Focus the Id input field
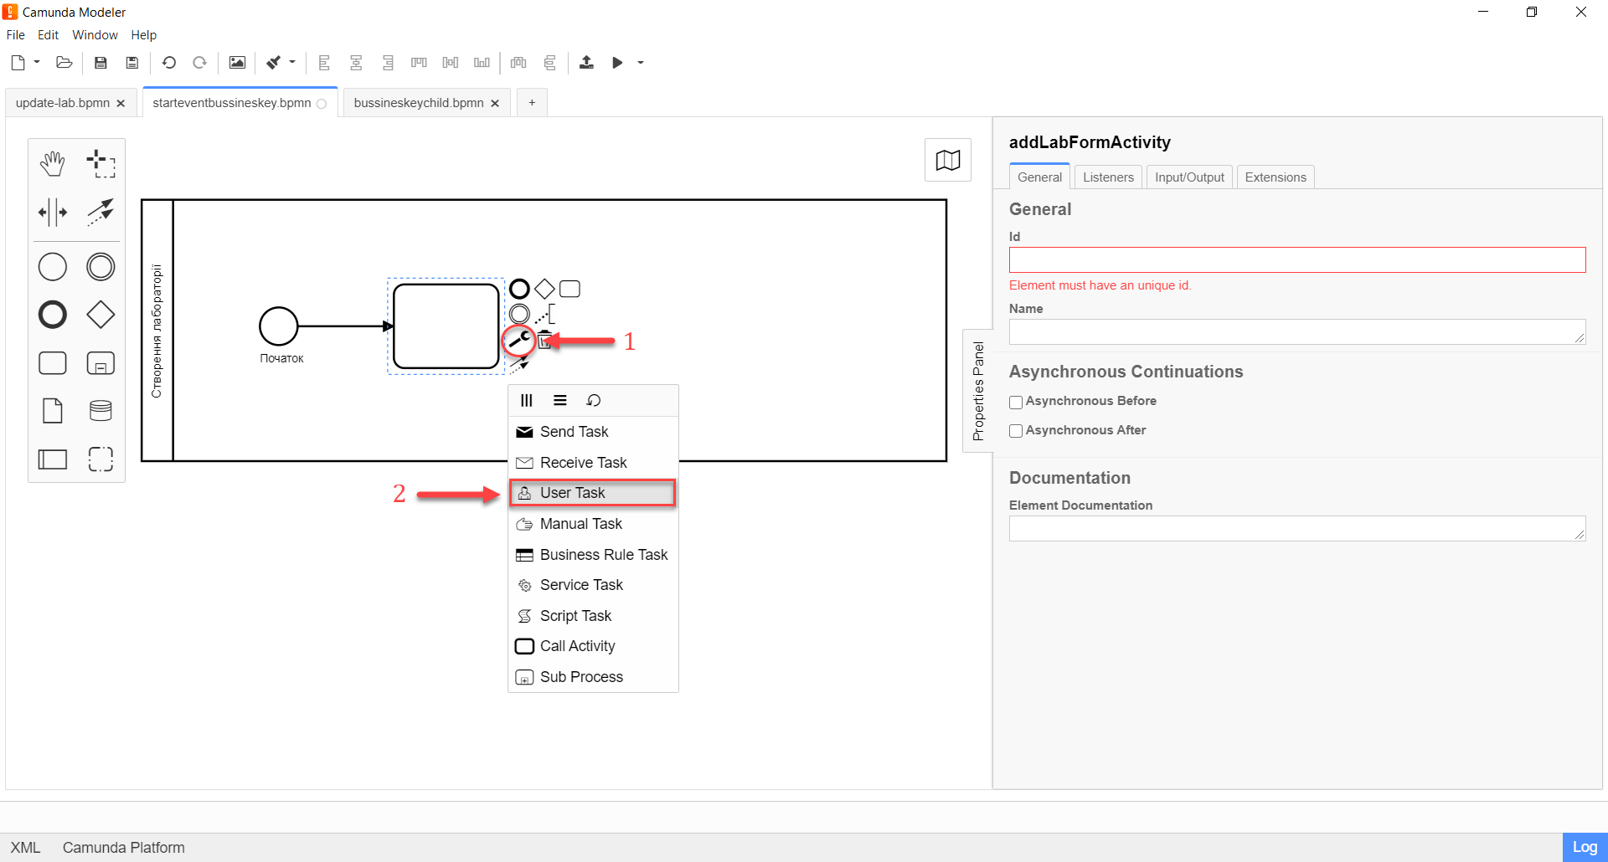Image resolution: width=1608 pixels, height=862 pixels. click(x=1297, y=259)
